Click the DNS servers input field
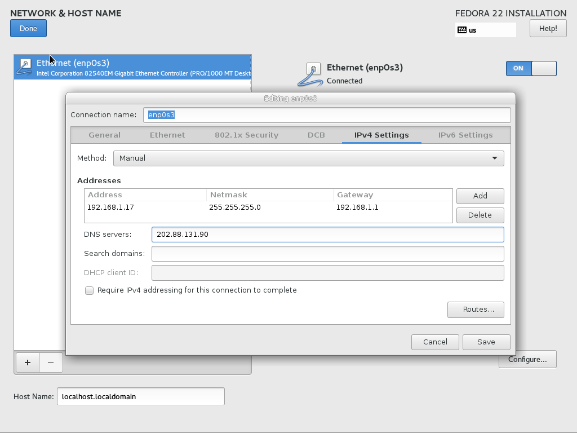The width and height of the screenshot is (577, 433). pyautogui.click(x=327, y=235)
